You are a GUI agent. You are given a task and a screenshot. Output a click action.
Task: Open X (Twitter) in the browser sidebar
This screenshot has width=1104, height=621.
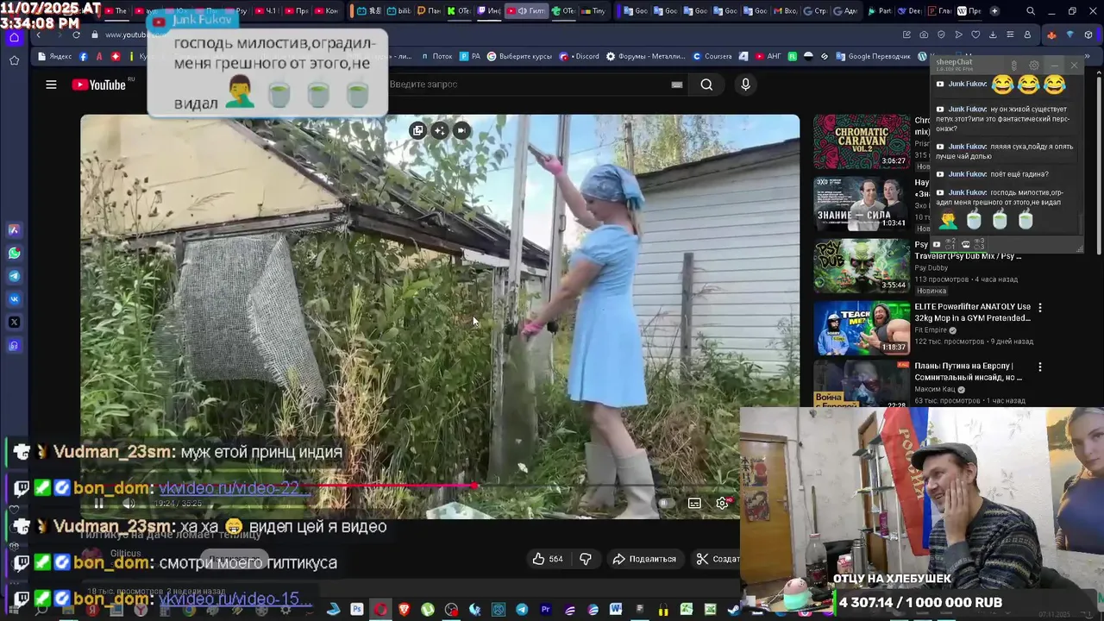tap(14, 323)
